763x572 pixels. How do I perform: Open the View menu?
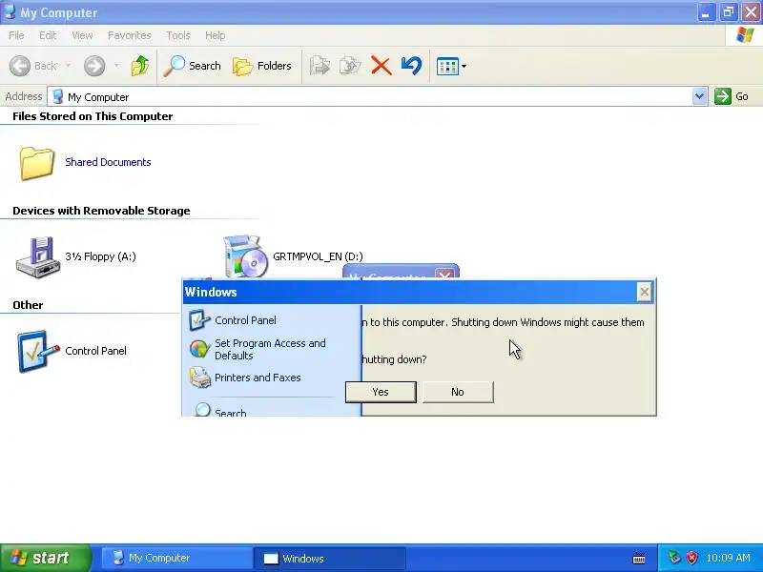pyautogui.click(x=82, y=35)
